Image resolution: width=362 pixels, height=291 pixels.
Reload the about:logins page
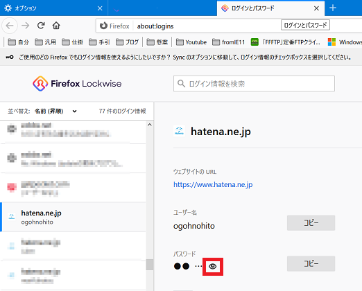coord(41,26)
